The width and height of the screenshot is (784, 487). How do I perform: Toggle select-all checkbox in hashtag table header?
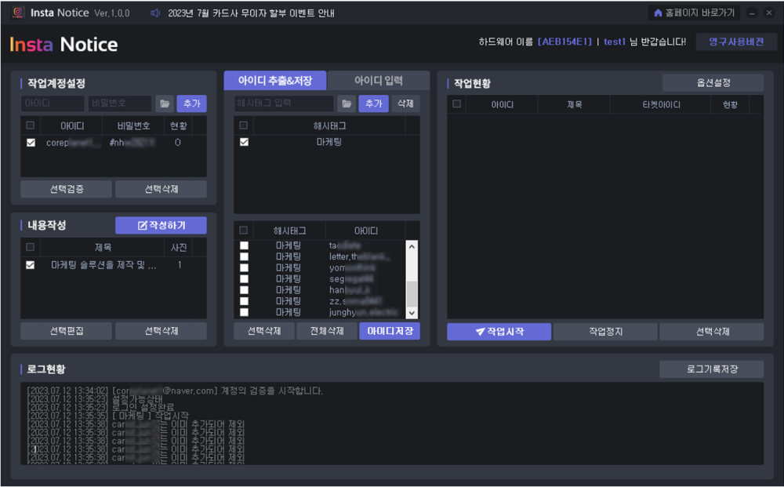244,125
